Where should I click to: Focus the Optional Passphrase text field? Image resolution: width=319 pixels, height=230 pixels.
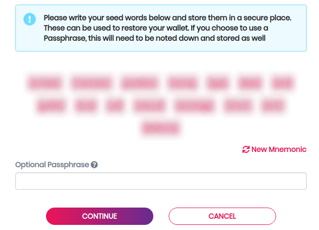[161, 181]
